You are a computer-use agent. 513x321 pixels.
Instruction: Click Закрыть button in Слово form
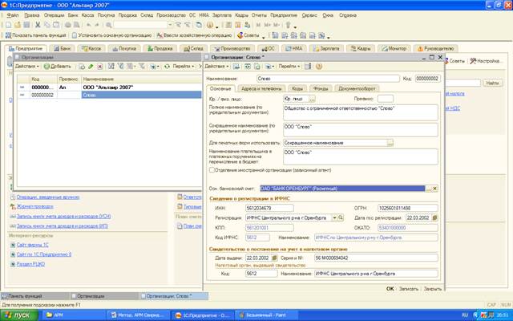click(433, 289)
